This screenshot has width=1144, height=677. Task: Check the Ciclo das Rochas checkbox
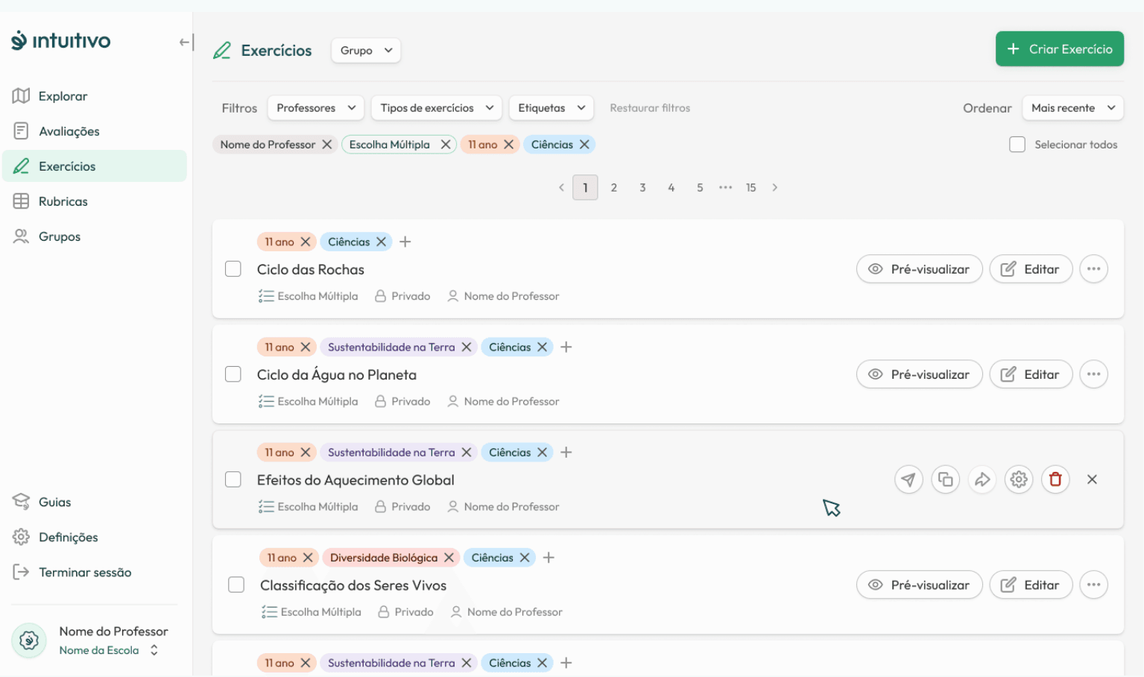click(233, 269)
